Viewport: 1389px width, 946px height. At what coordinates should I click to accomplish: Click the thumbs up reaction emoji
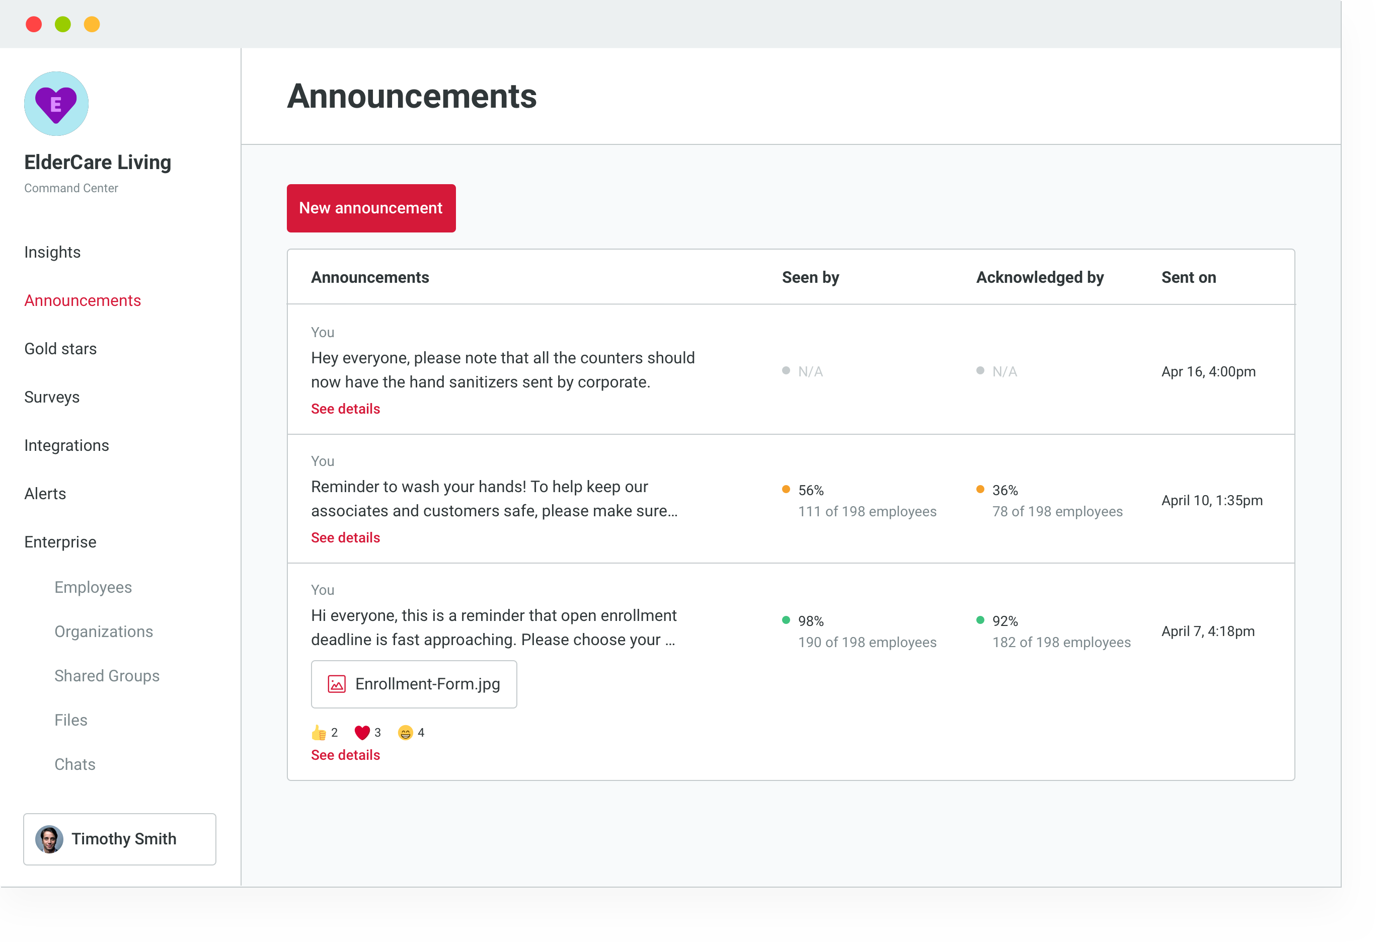(x=319, y=733)
